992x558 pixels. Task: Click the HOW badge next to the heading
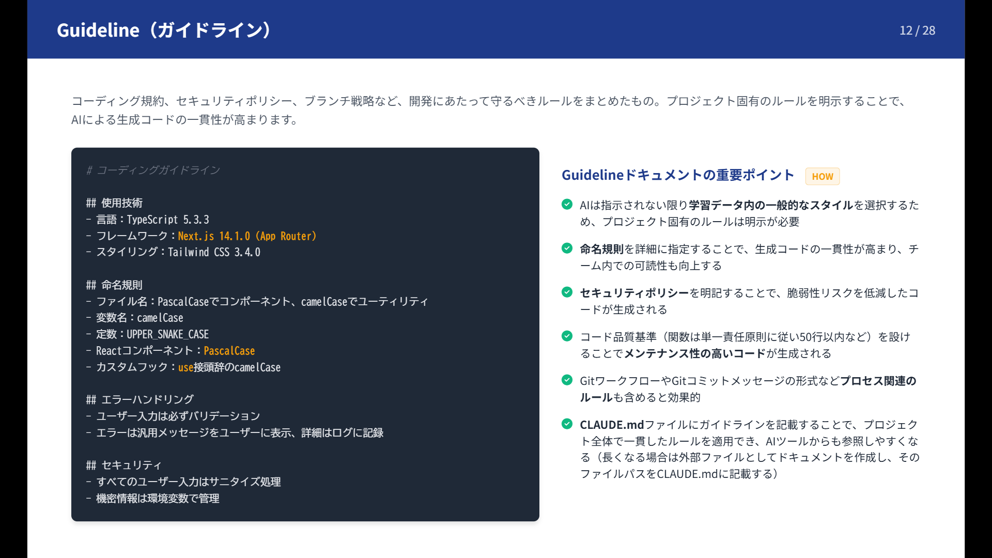point(823,176)
